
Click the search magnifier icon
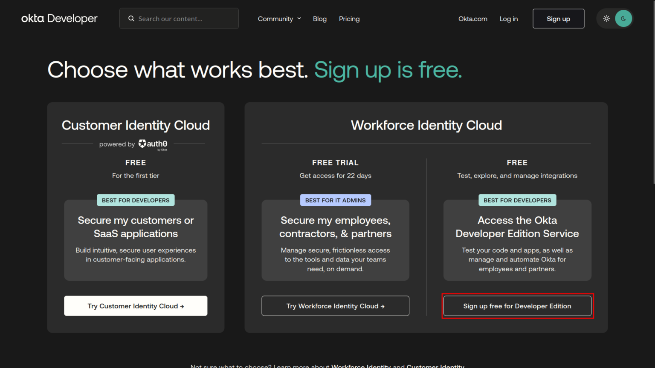click(x=131, y=19)
